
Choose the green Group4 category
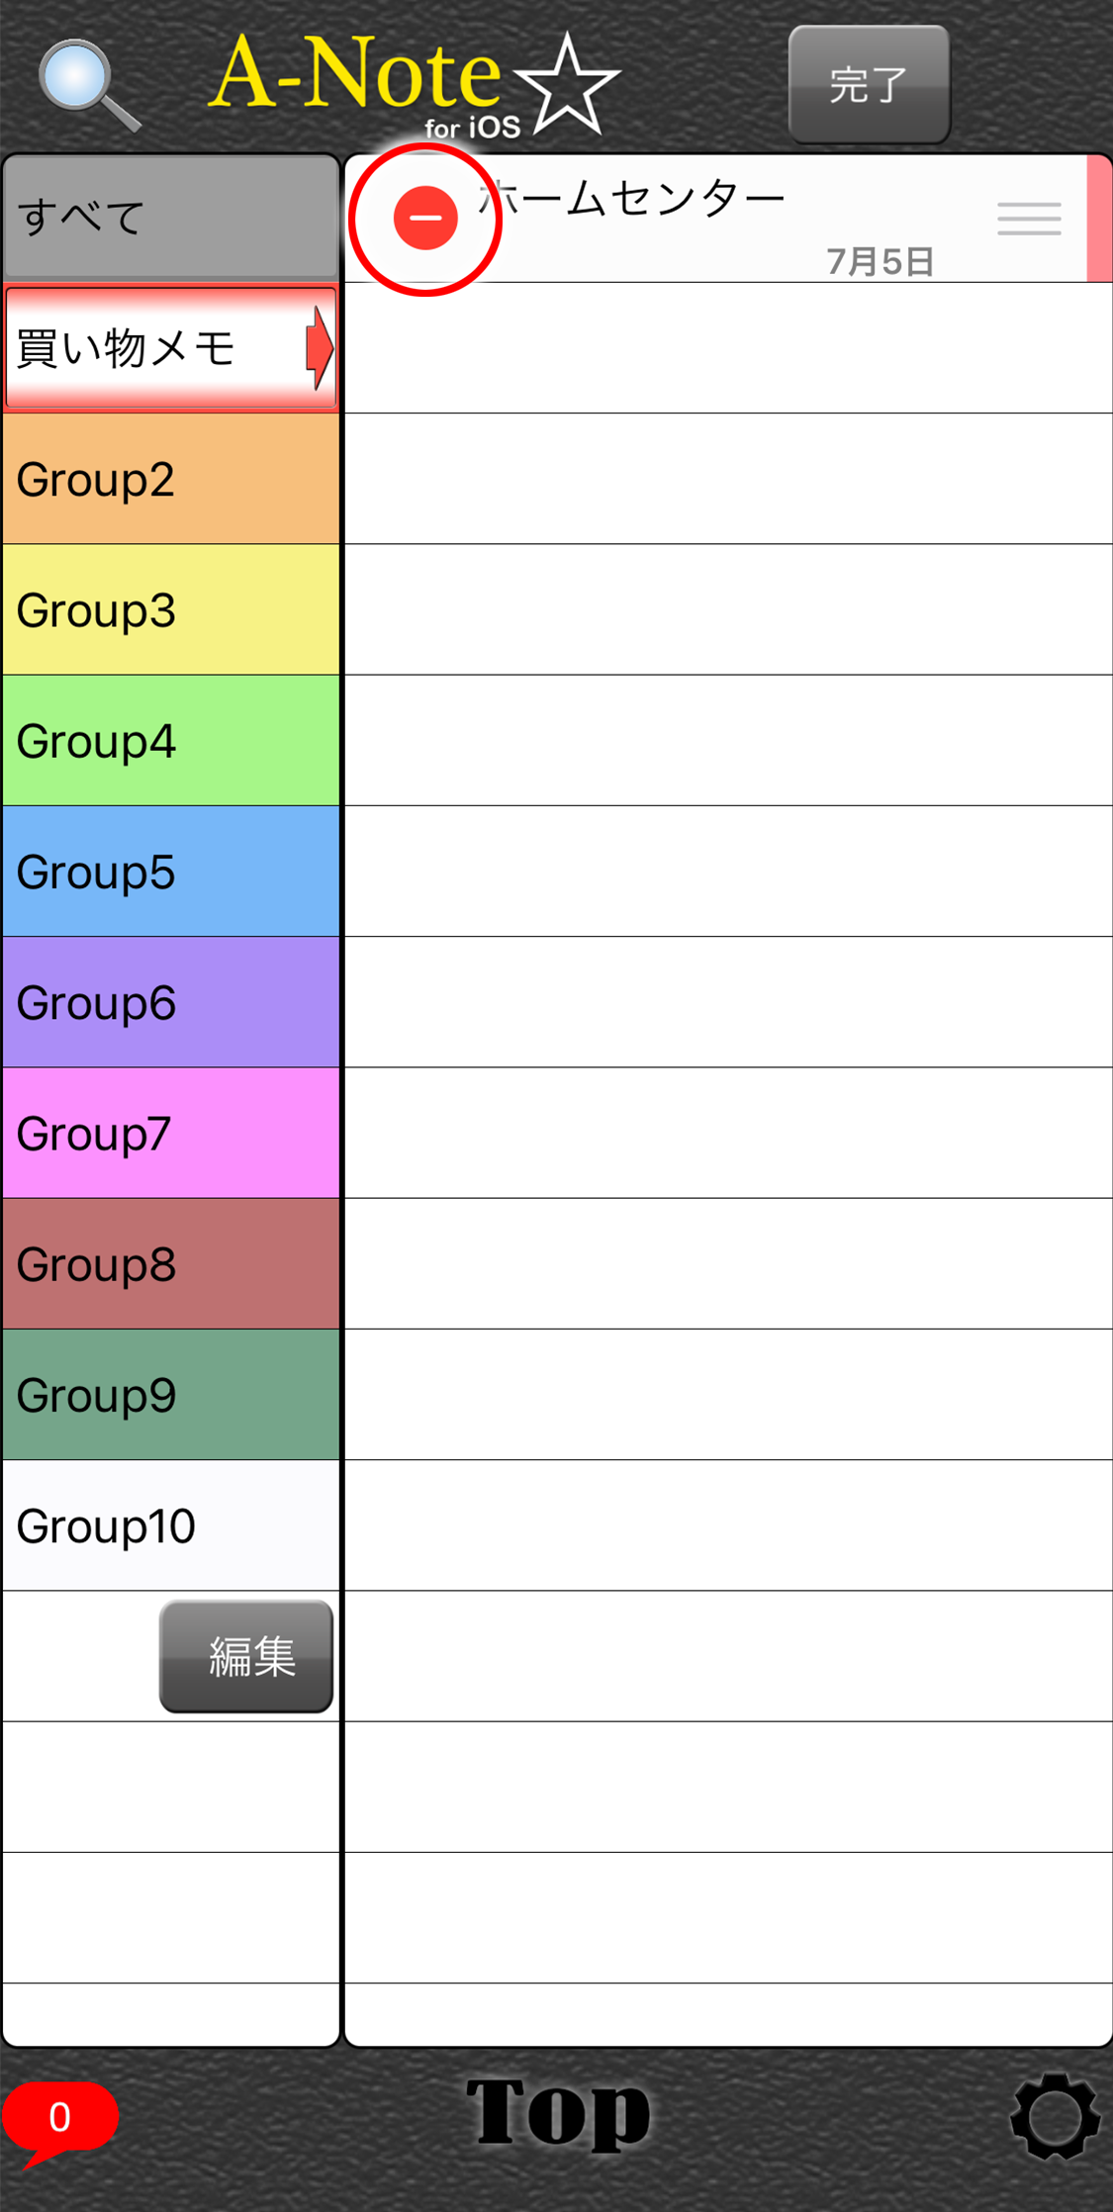pos(171,740)
